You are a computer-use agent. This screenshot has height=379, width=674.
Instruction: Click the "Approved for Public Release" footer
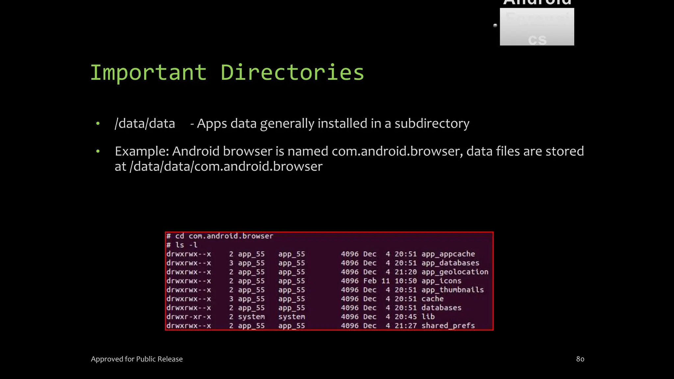pos(137,359)
